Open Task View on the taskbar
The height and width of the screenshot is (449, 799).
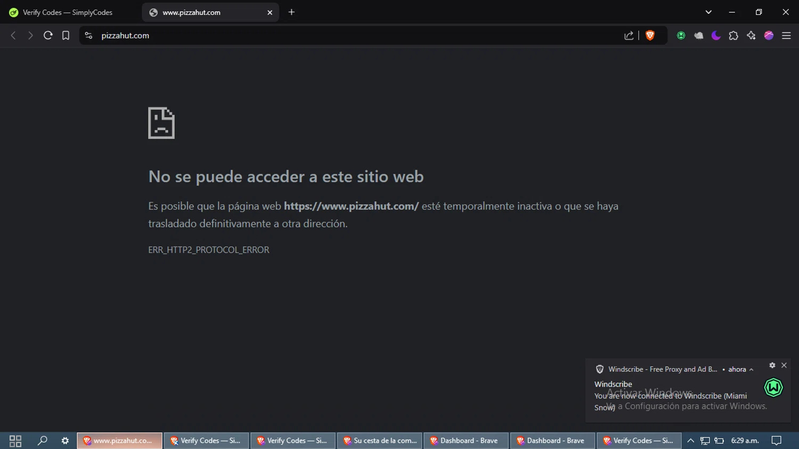click(x=15, y=440)
